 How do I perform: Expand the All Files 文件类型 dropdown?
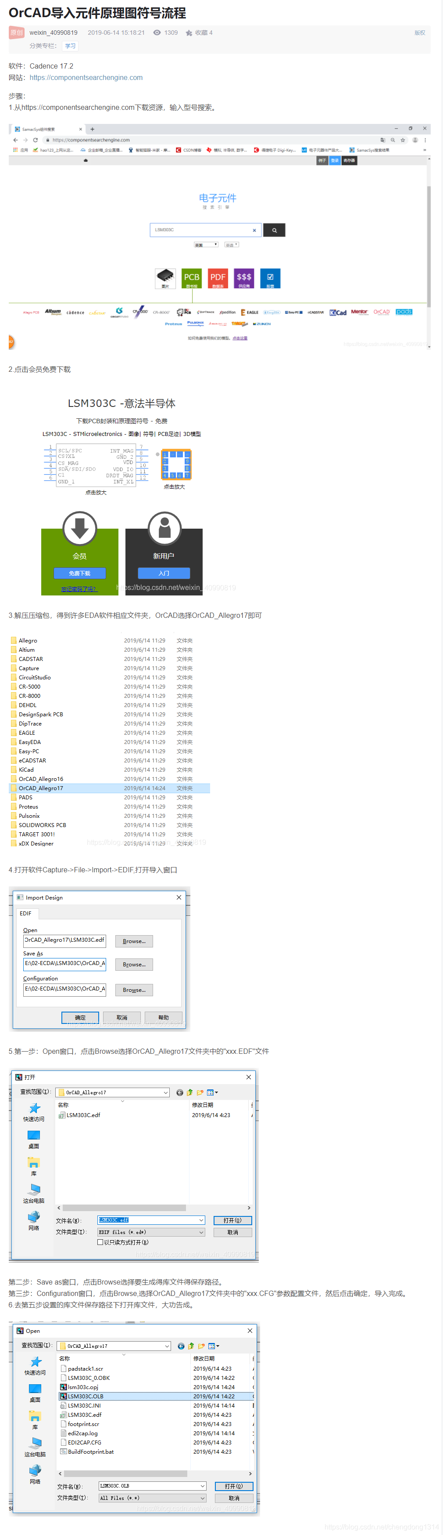point(202,1498)
